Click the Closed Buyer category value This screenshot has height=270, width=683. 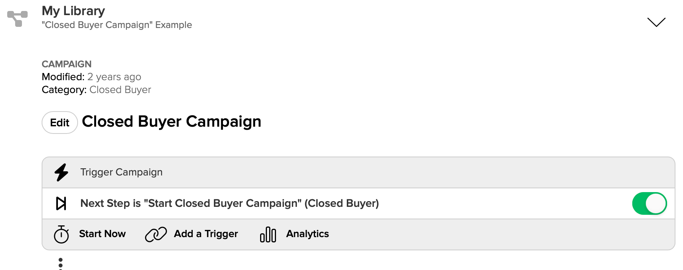pos(120,90)
